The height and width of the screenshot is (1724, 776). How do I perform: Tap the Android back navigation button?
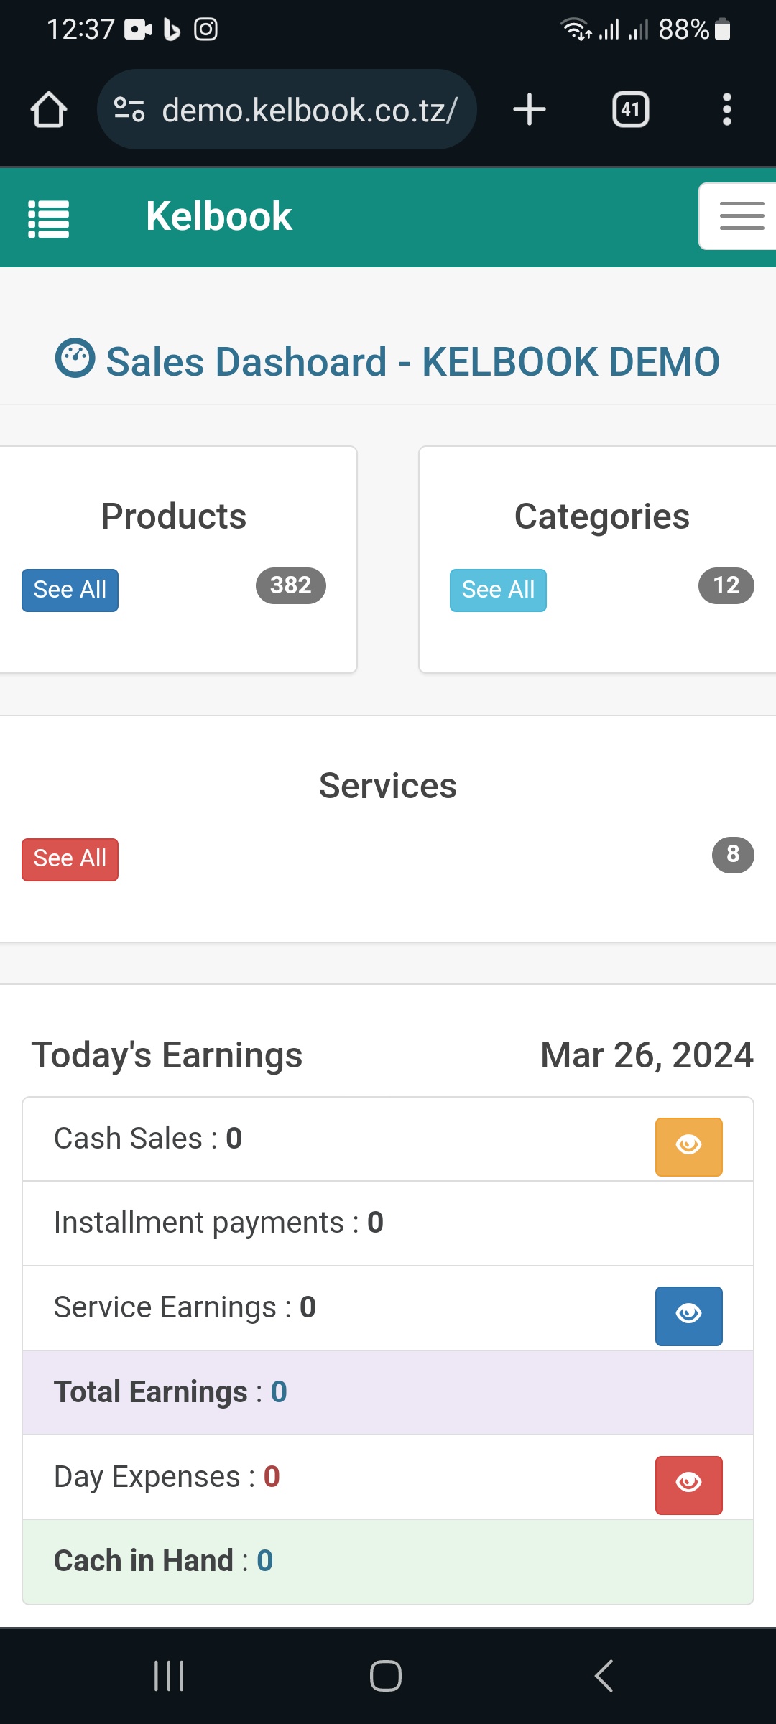[x=604, y=1676]
